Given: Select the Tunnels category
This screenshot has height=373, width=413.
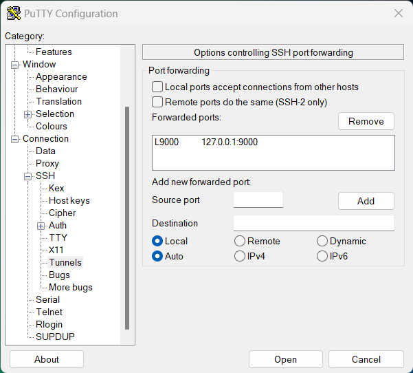Looking at the screenshot, I should [65, 262].
